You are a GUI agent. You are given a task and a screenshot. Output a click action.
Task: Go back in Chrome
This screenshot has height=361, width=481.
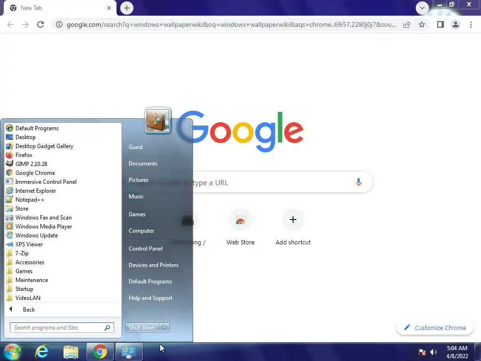10,24
